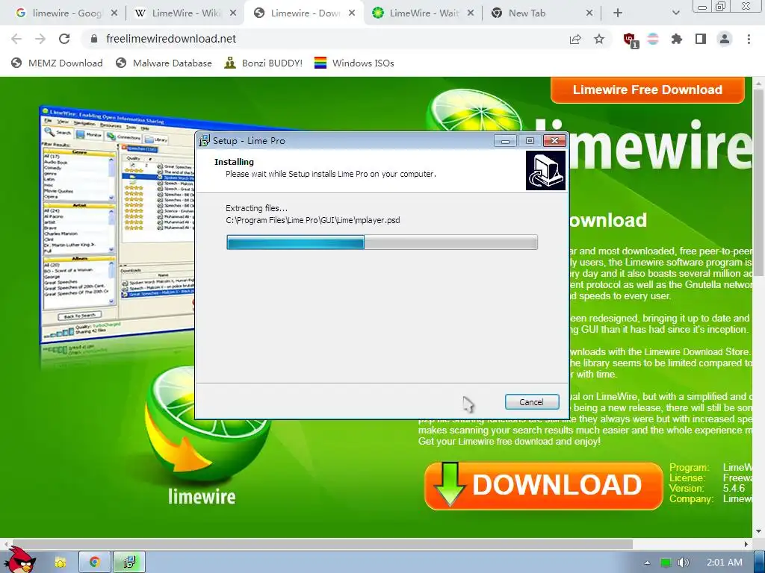Image resolution: width=765 pixels, height=573 pixels.
Task: Click the Setup - Lime Pro title icon
Action: 204,140
